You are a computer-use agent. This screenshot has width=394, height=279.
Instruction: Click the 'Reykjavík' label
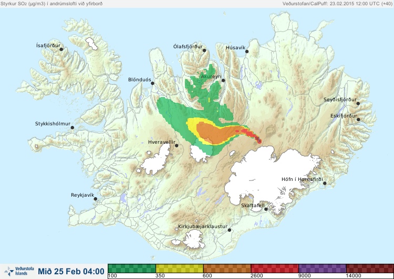click(x=82, y=195)
